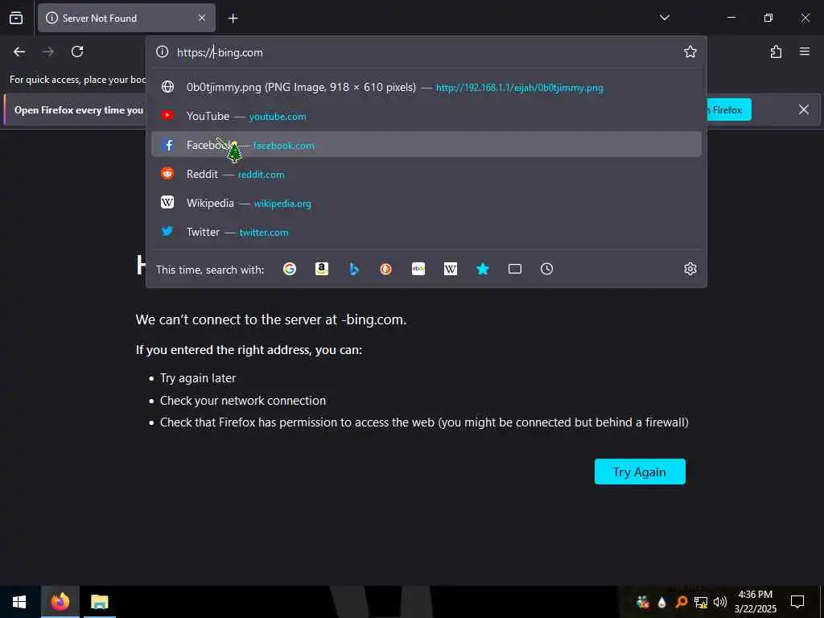The width and height of the screenshot is (824, 618).
Task: Search this time with Google
Action: coord(290,269)
